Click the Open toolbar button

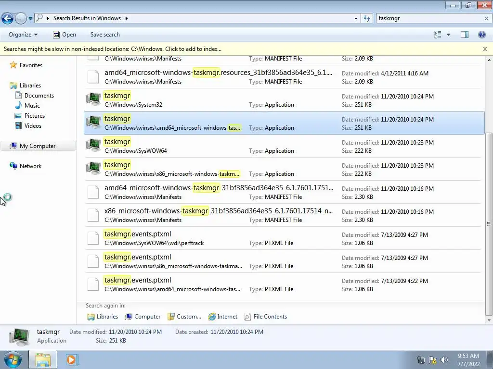pyautogui.click(x=65, y=35)
